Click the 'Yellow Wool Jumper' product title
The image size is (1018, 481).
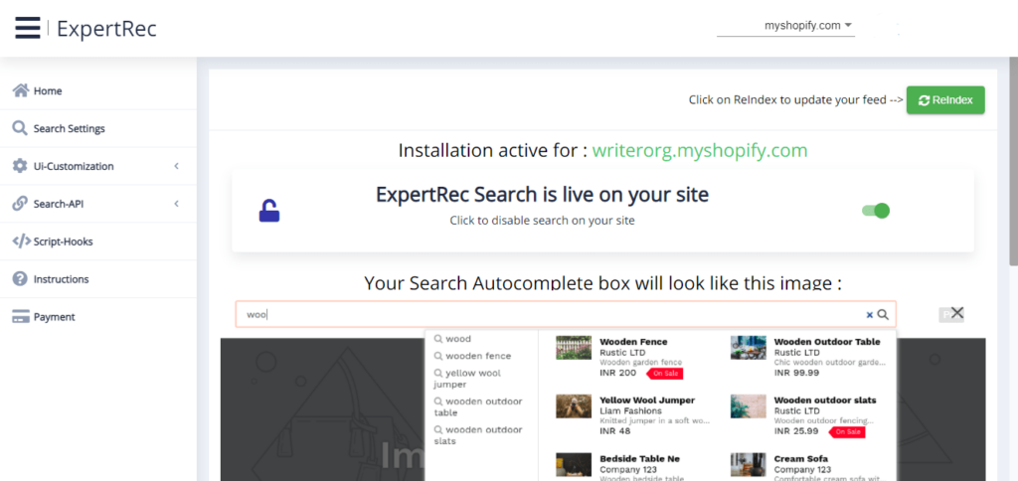pos(647,400)
